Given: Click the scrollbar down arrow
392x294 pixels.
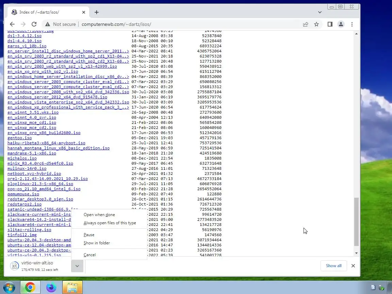Looking at the screenshot, I should tap(357, 253).
